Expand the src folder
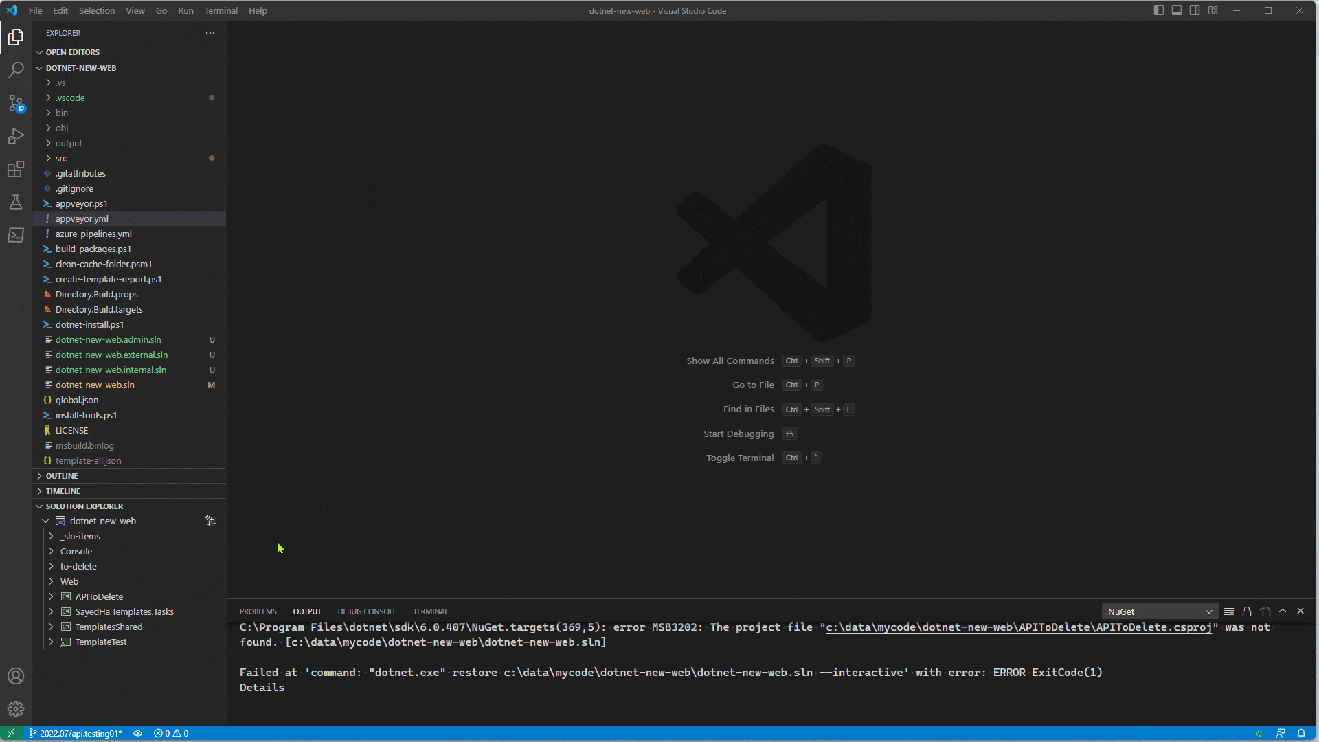1319x742 pixels. pos(60,158)
